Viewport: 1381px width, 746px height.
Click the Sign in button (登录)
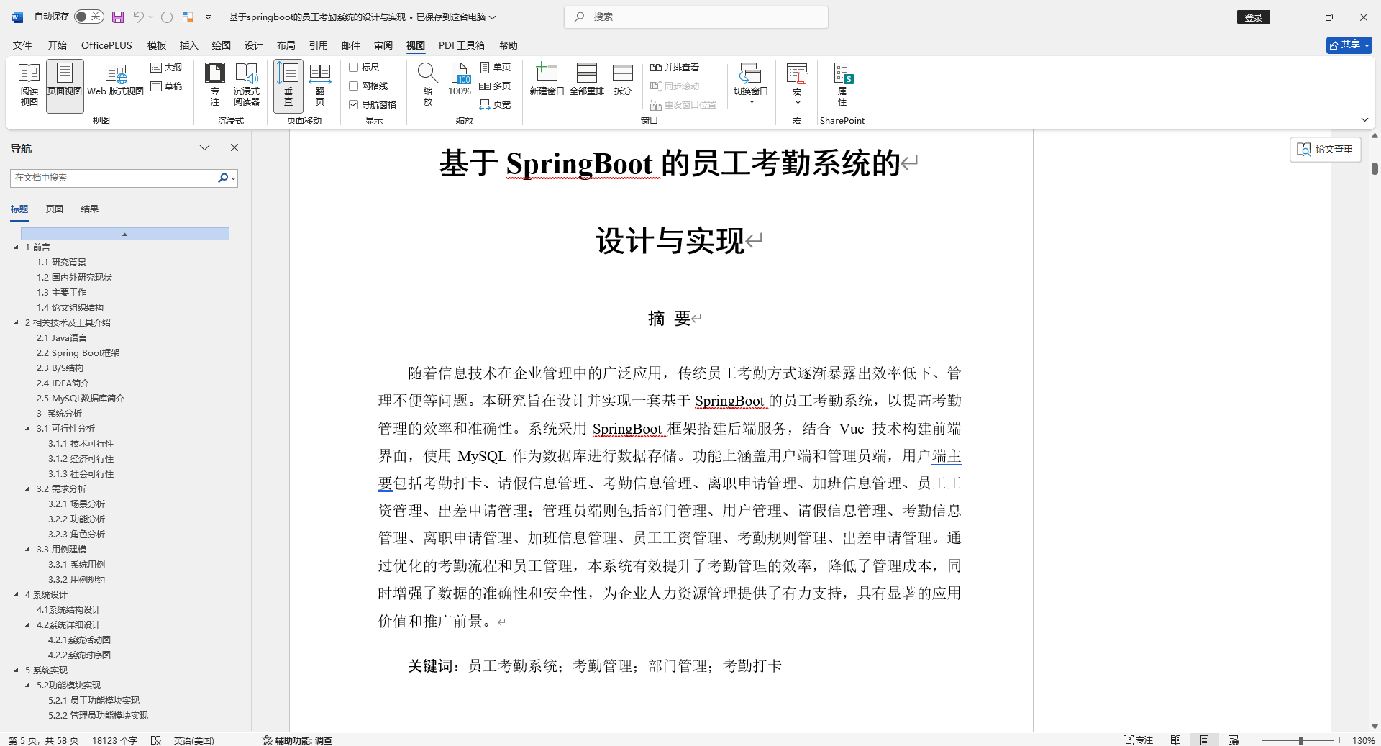tap(1254, 17)
